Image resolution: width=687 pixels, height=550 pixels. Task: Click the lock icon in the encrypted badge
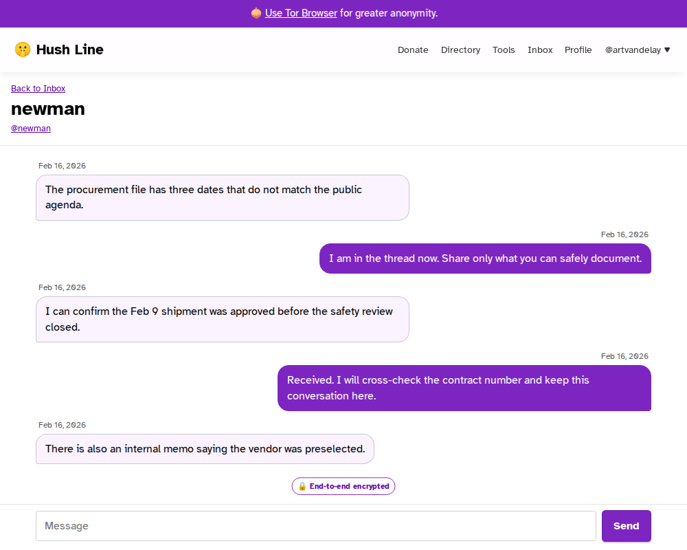302,486
